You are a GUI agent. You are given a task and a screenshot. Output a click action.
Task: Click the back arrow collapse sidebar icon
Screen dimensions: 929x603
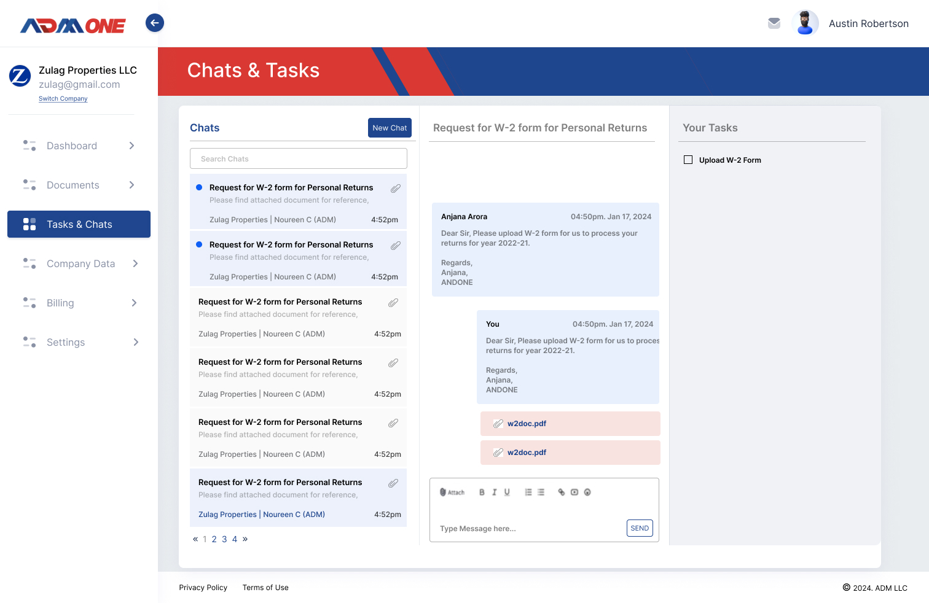pos(155,23)
